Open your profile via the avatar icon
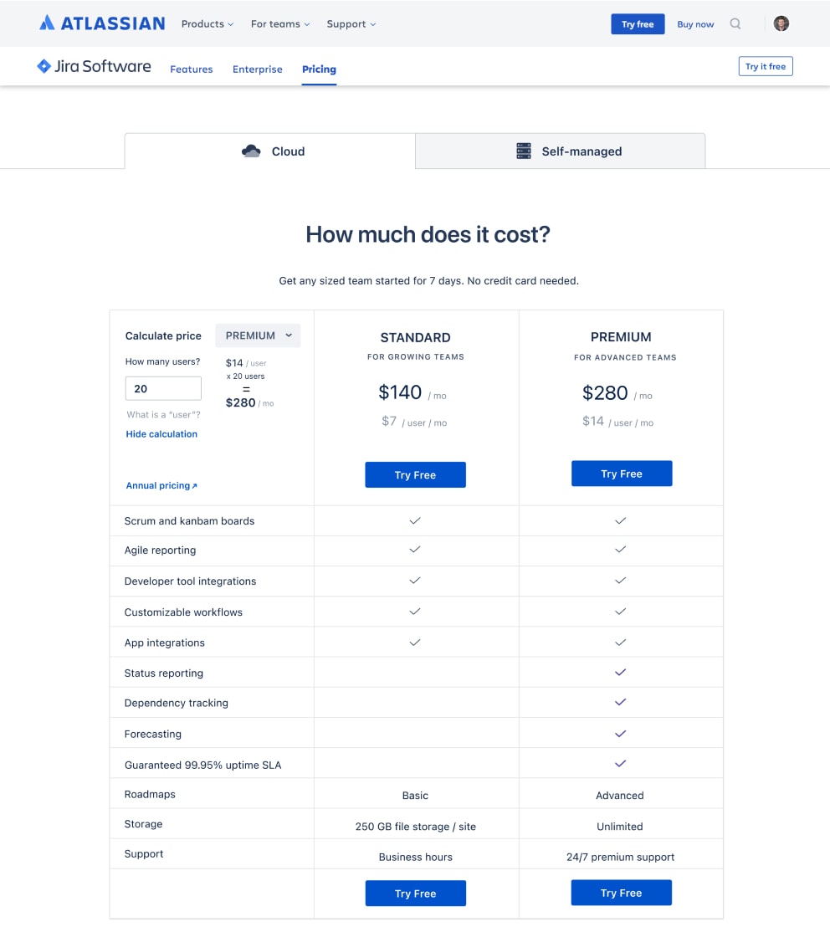Screen dimensions: 830x927 tap(781, 23)
